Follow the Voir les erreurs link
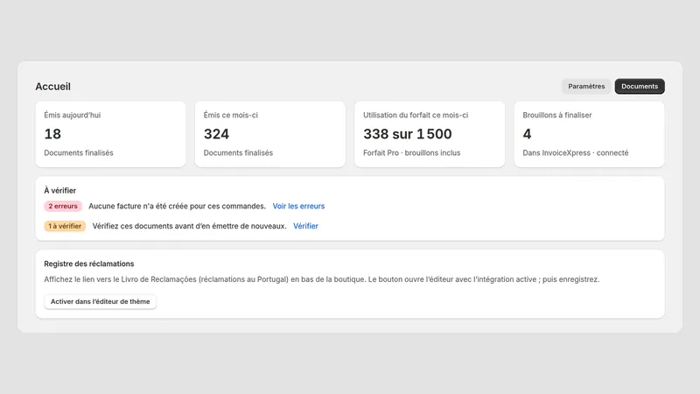 [298, 206]
